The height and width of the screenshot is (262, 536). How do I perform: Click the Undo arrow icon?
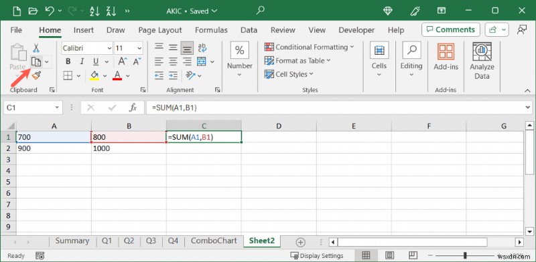click(50, 11)
